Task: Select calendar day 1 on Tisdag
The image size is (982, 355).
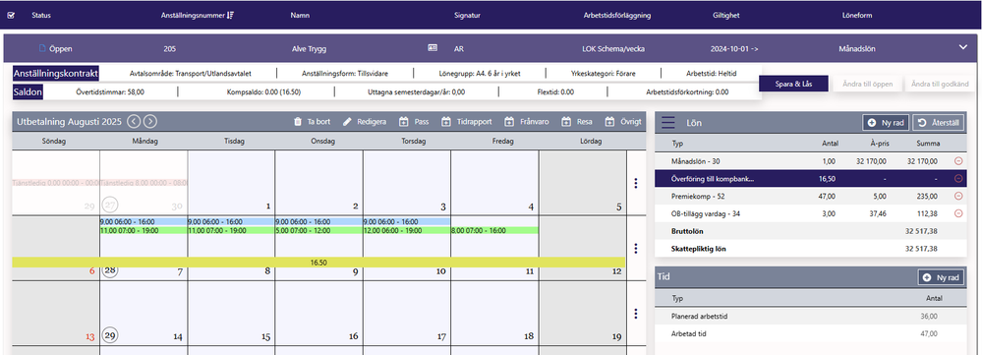Action: click(231, 183)
